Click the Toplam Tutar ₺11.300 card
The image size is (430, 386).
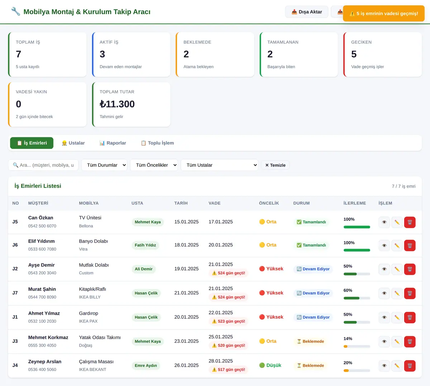(131, 104)
